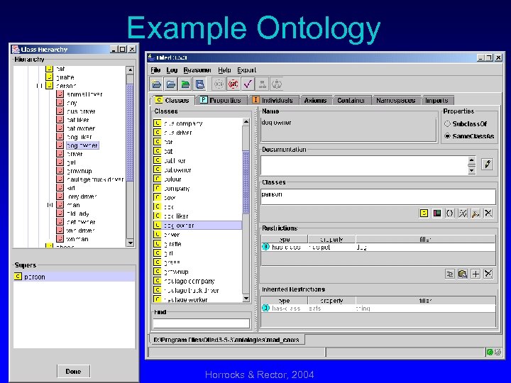Open the File menu
The image size is (511, 383).
tap(155, 70)
